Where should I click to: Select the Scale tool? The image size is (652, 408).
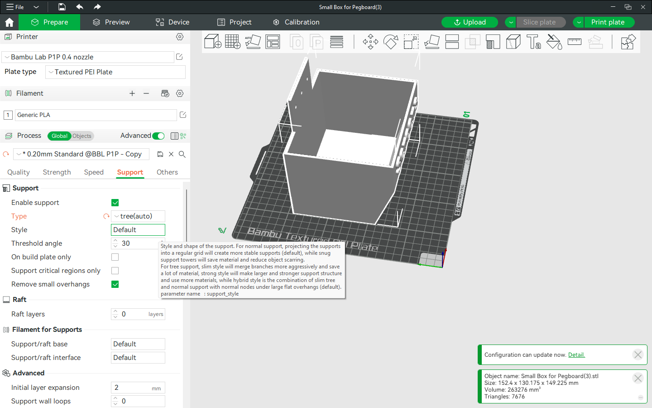click(411, 42)
